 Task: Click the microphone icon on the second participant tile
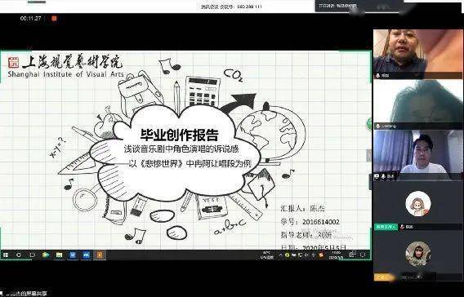coord(377,126)
